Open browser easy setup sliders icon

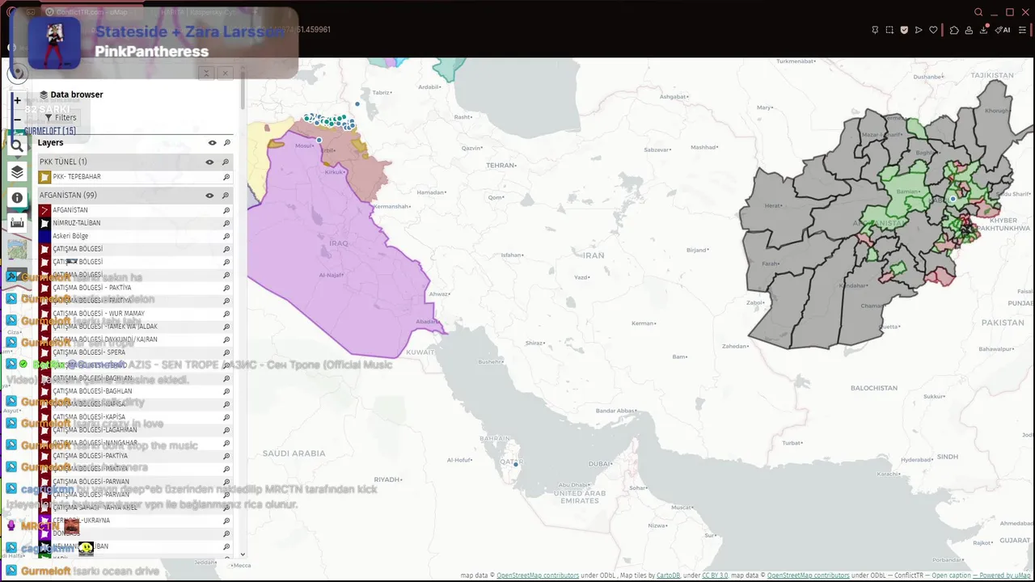click(x=1022, y=30)
